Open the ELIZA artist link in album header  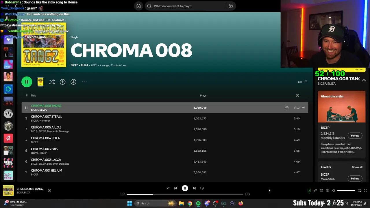(84, 65)
